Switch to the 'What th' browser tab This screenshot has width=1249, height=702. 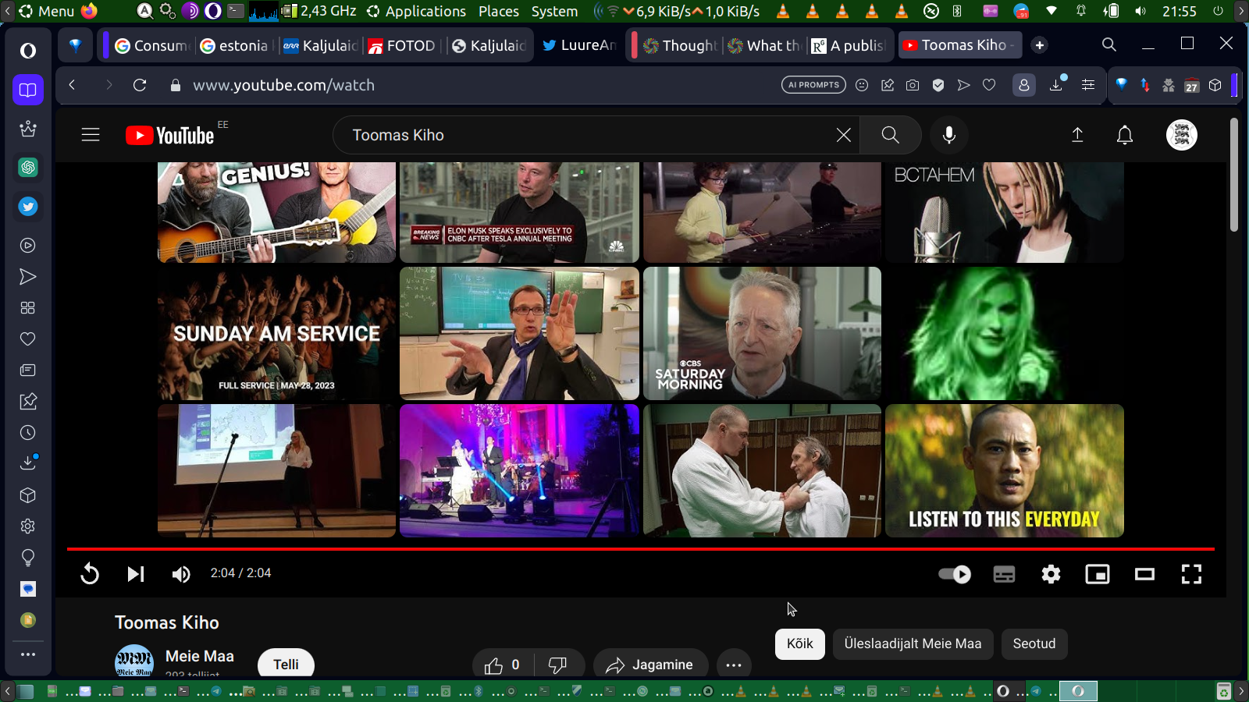(764, 45)
